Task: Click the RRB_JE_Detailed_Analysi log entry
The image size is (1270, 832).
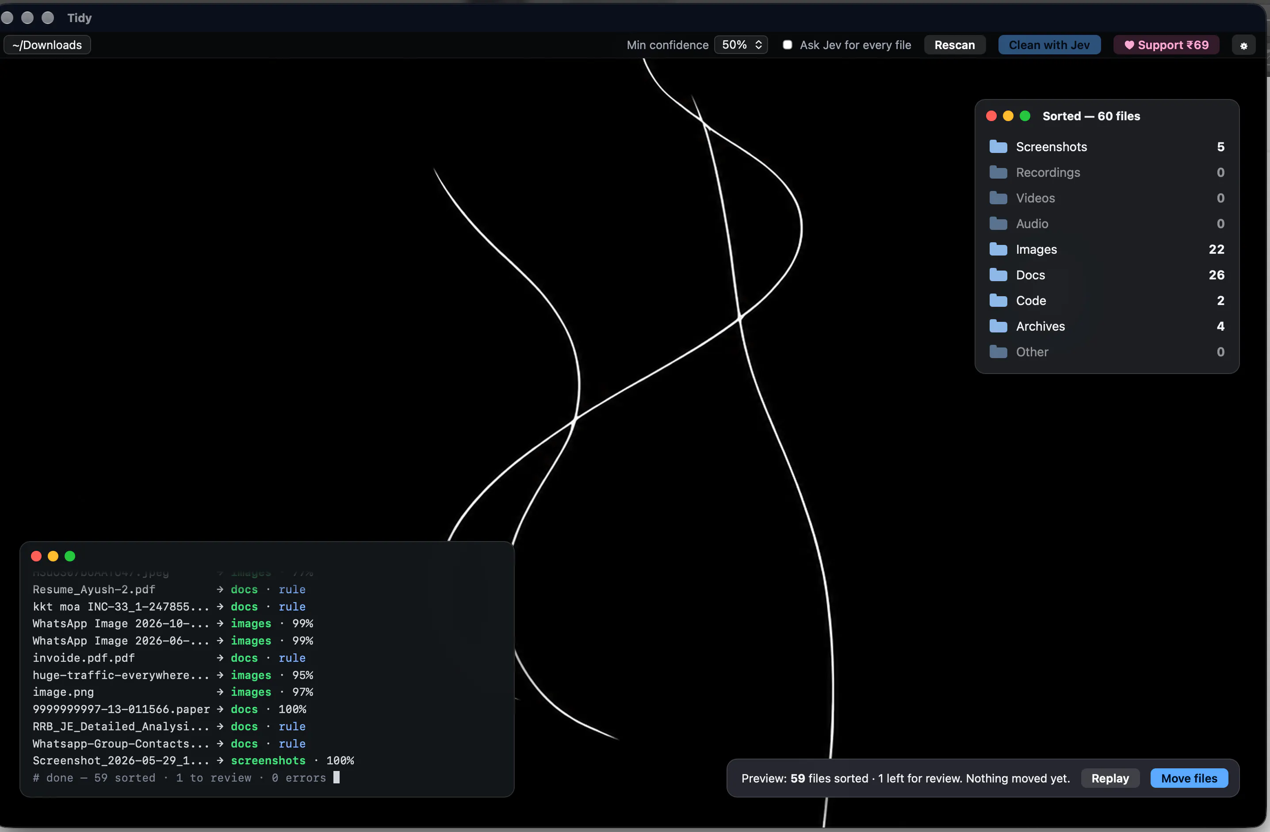Action: pos(169,726)
